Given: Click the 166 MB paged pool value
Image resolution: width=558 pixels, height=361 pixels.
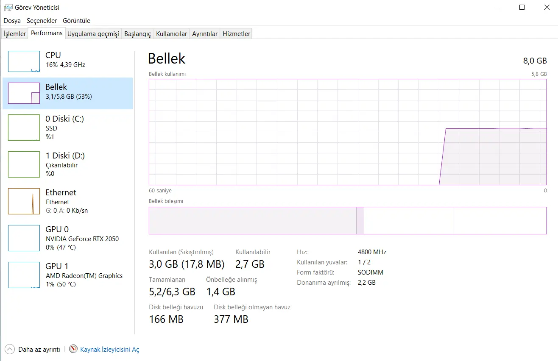Looking at the screenshot, I should tap(166, 319).
